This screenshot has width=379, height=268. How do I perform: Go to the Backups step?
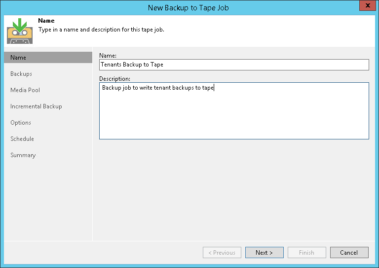21,74
